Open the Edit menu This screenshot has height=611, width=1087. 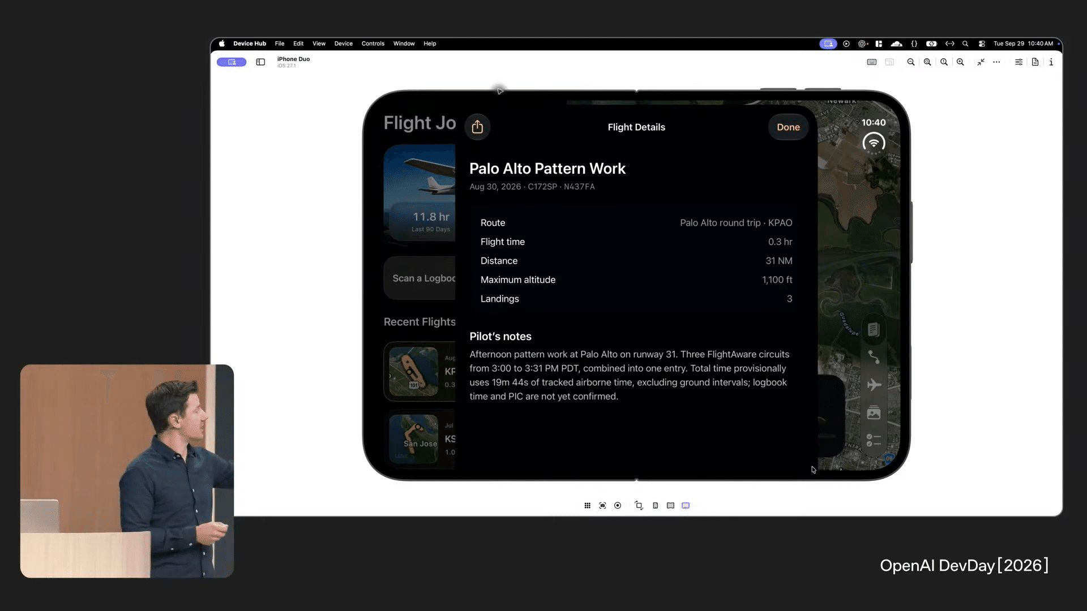[x=298, y=44]
